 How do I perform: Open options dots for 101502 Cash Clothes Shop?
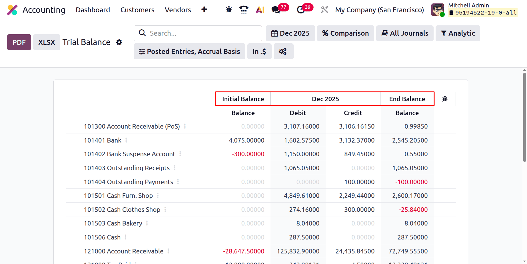165,210
